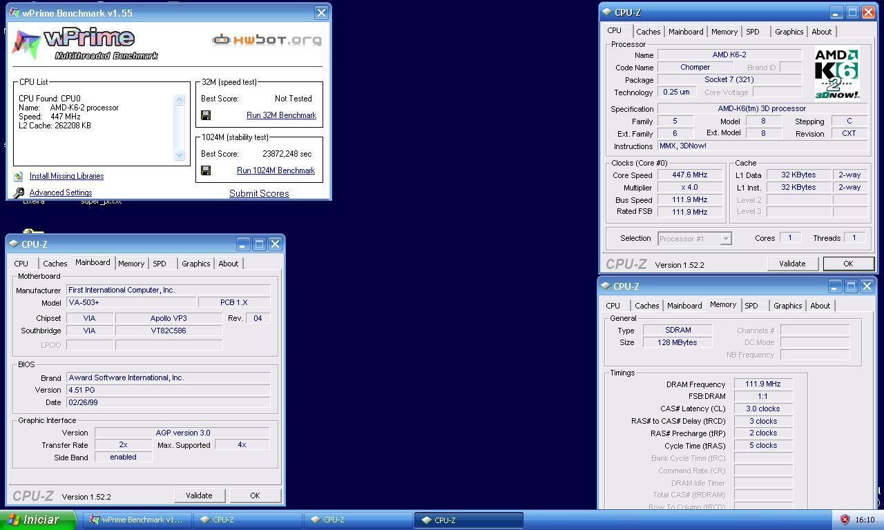Click the first CPU-Z taskbar button

(249, 520)
